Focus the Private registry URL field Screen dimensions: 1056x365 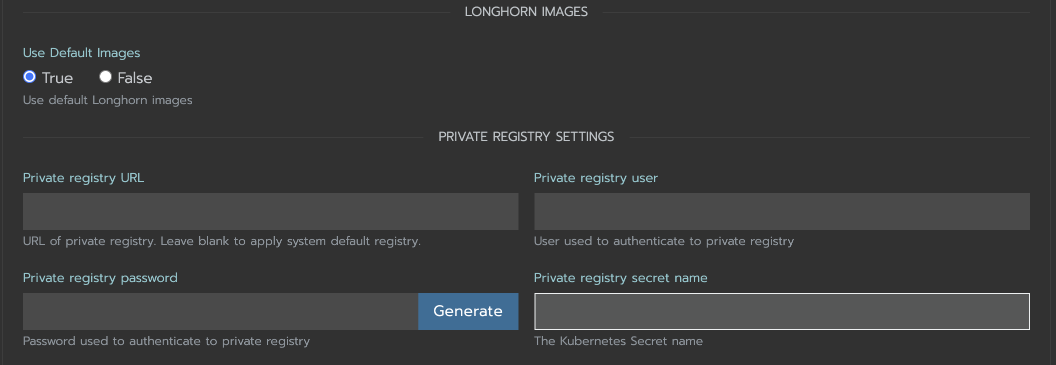270,211
